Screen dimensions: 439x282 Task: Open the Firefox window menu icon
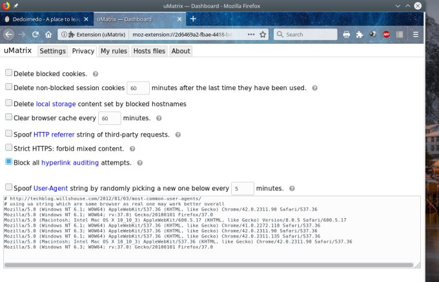coord(6,6)
